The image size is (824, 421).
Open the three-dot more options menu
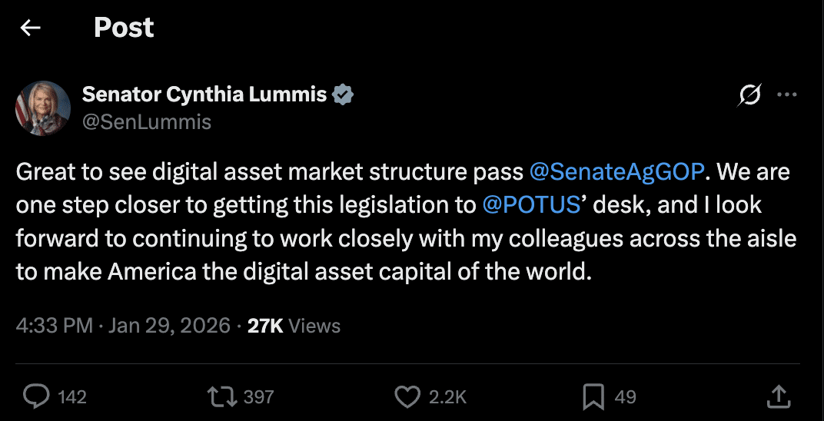pyautogui.click(x=787, y=95)
